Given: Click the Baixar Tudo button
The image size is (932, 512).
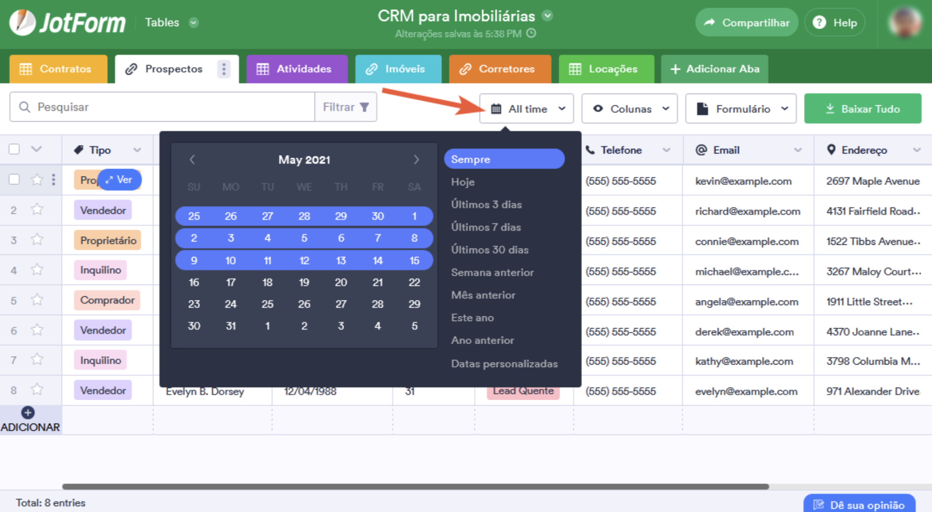Looking at the screenshot, I should point(863,109).
